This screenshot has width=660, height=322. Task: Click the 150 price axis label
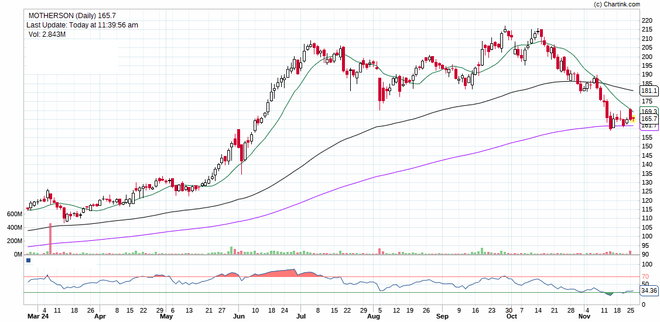[x=646, y=146]
